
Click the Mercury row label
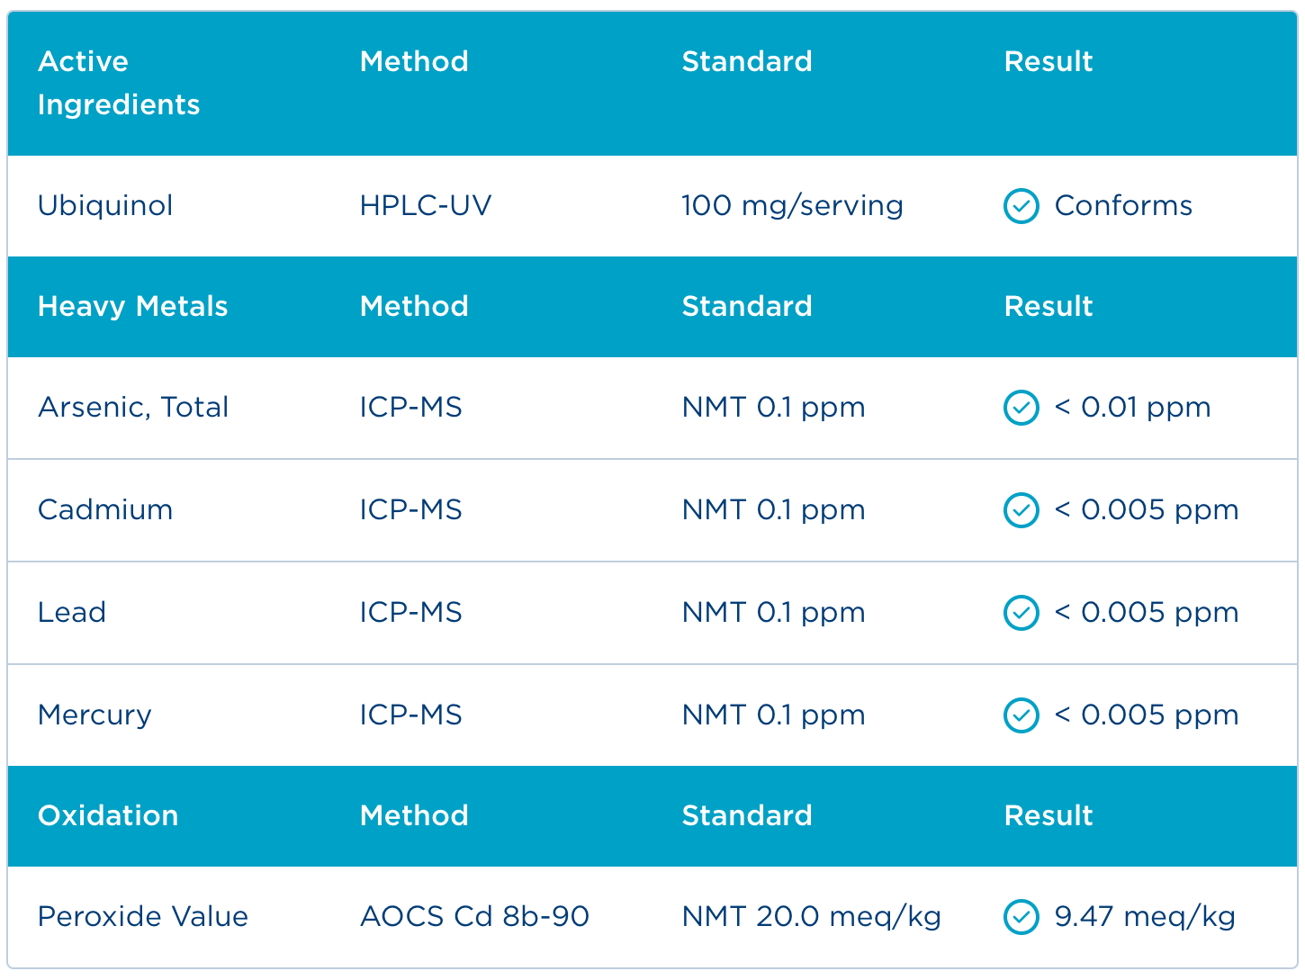94,715
